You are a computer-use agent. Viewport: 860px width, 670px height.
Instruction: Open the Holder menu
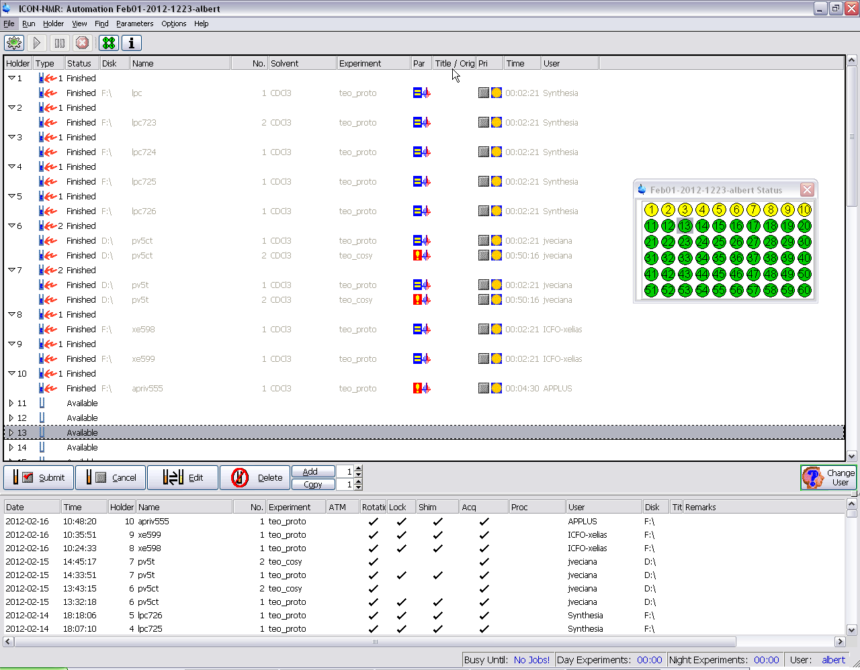(53, 23)
